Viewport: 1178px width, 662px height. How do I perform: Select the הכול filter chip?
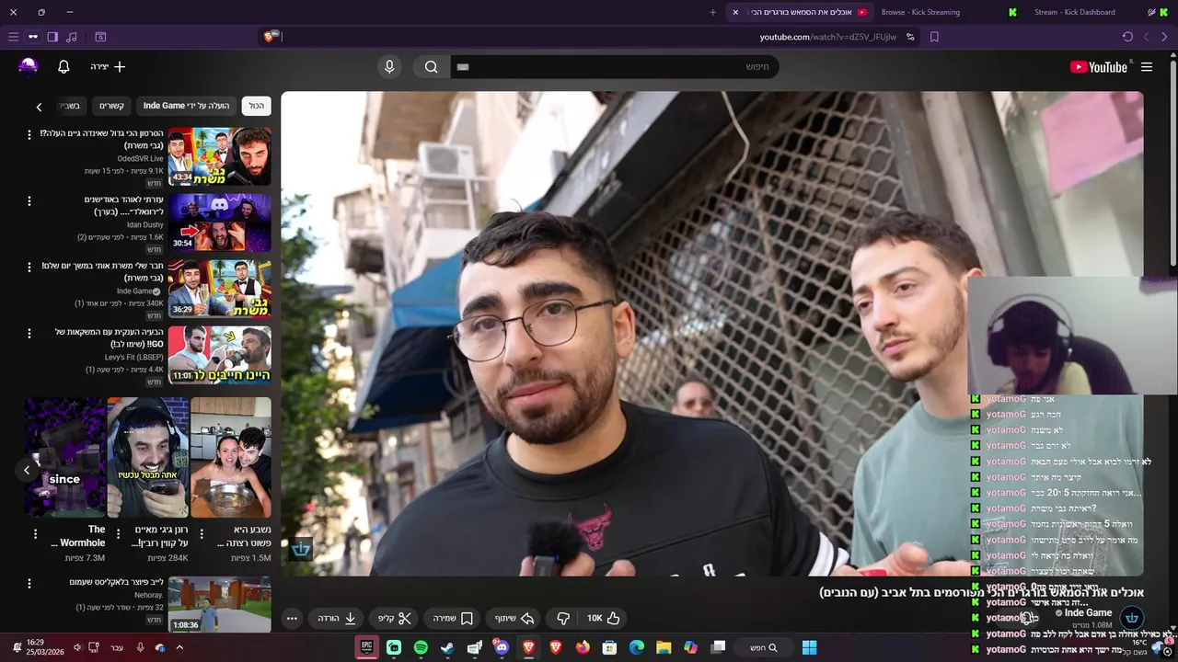[256, 106]
